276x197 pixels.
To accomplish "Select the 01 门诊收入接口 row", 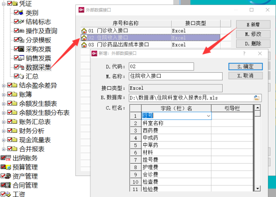I will click(151, 31).
